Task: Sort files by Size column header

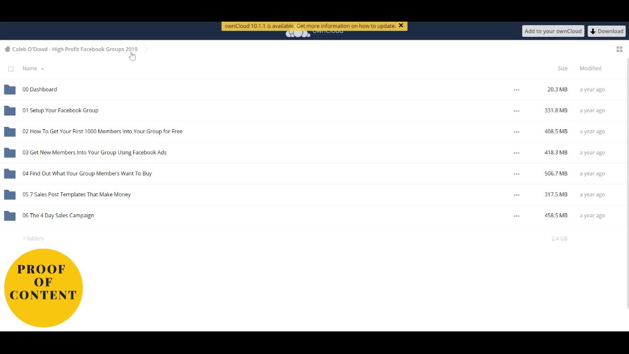Action: (x=563, y=68)
